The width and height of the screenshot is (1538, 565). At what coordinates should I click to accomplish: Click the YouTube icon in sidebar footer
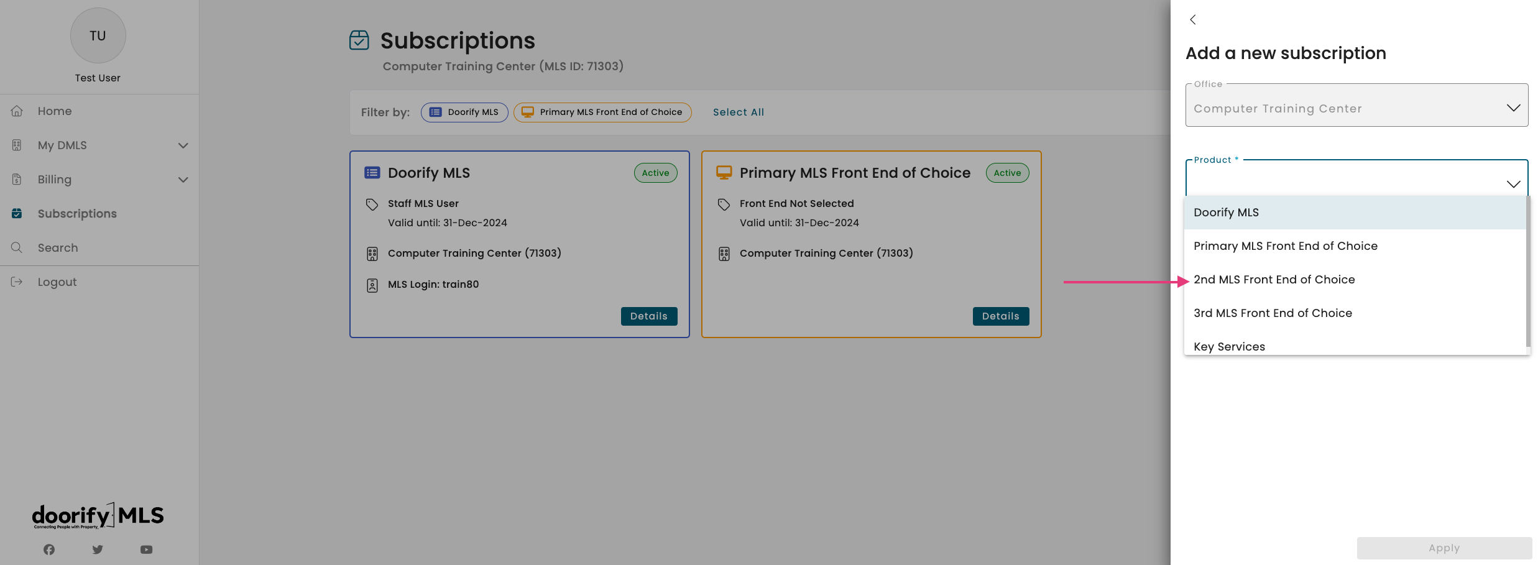[146, 549]
